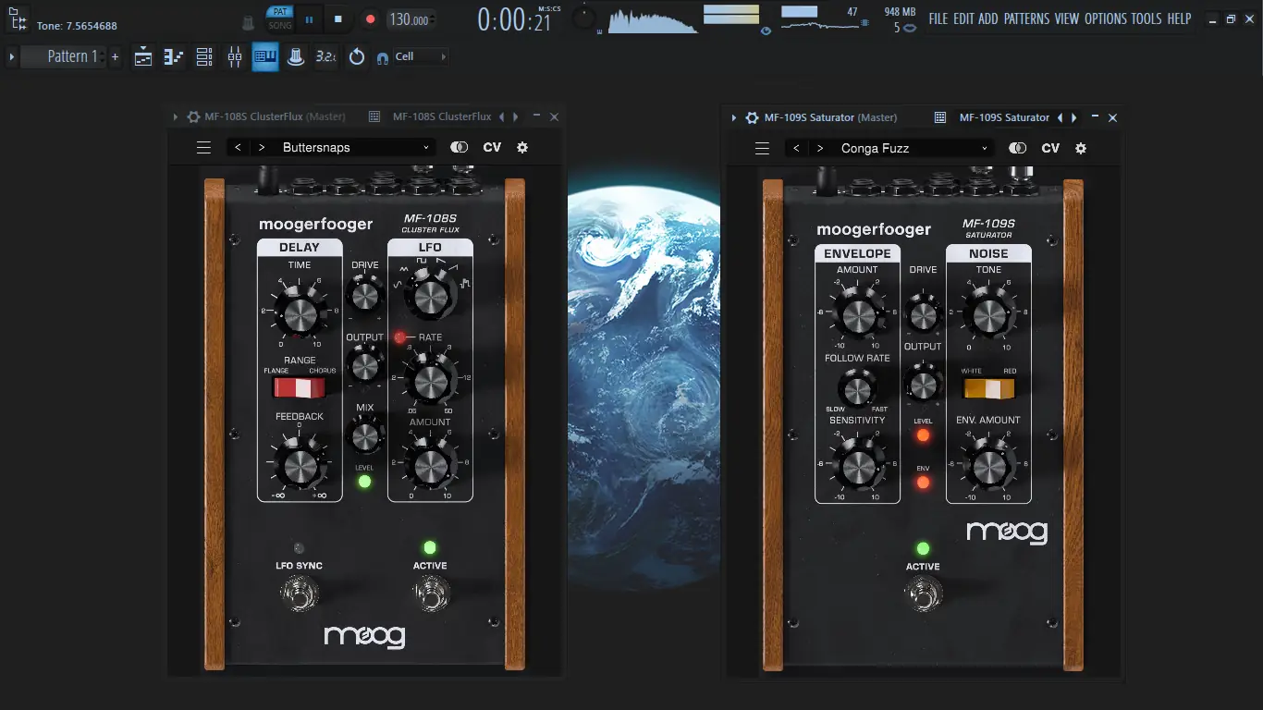
Task: Flip the WHITE/RED noise rocker switch
Action: point(988,387)
